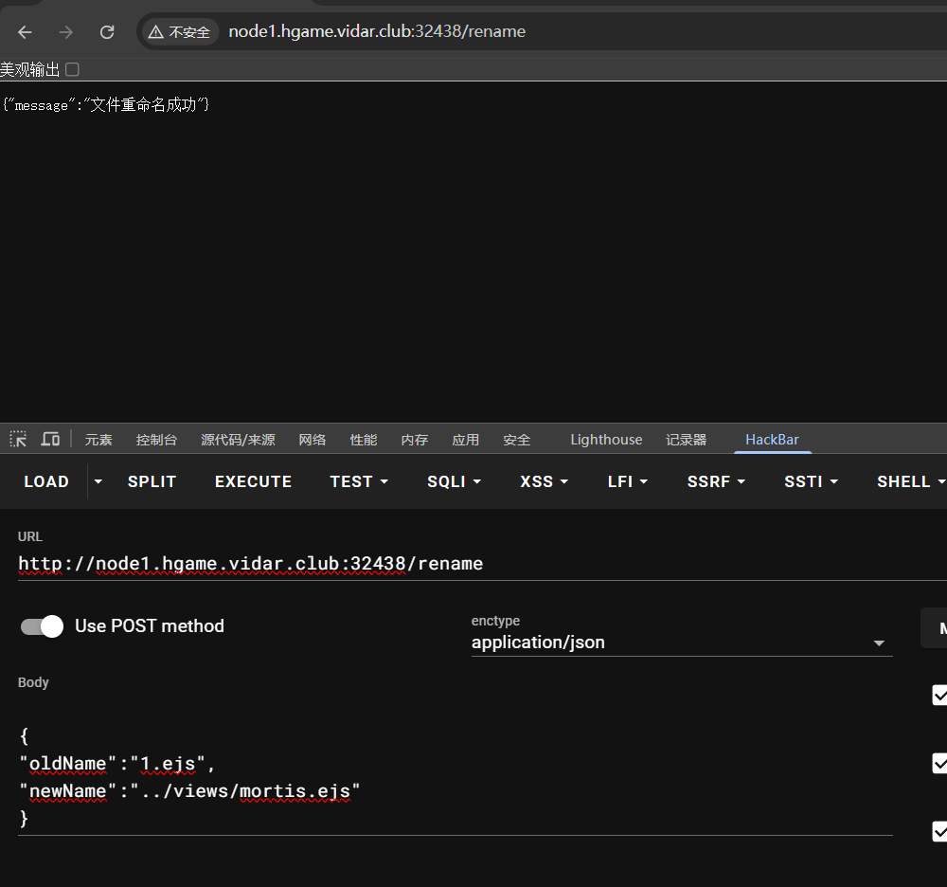The width and height of the screenshot is (947, 887).
Task: Open the enctype application/json combo box
Action: coord(681,643)
